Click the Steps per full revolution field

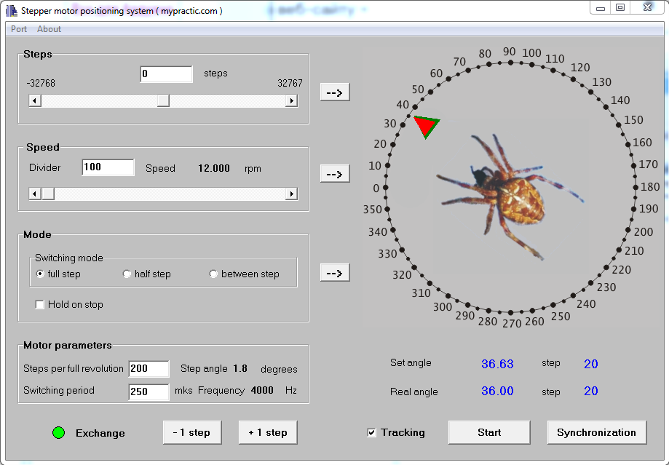coord(149,369)
